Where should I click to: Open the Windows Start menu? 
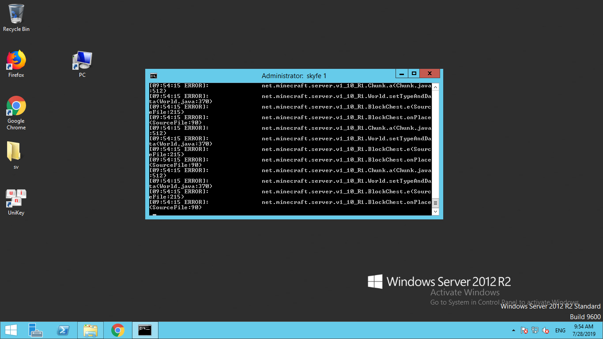click(11, 330)
